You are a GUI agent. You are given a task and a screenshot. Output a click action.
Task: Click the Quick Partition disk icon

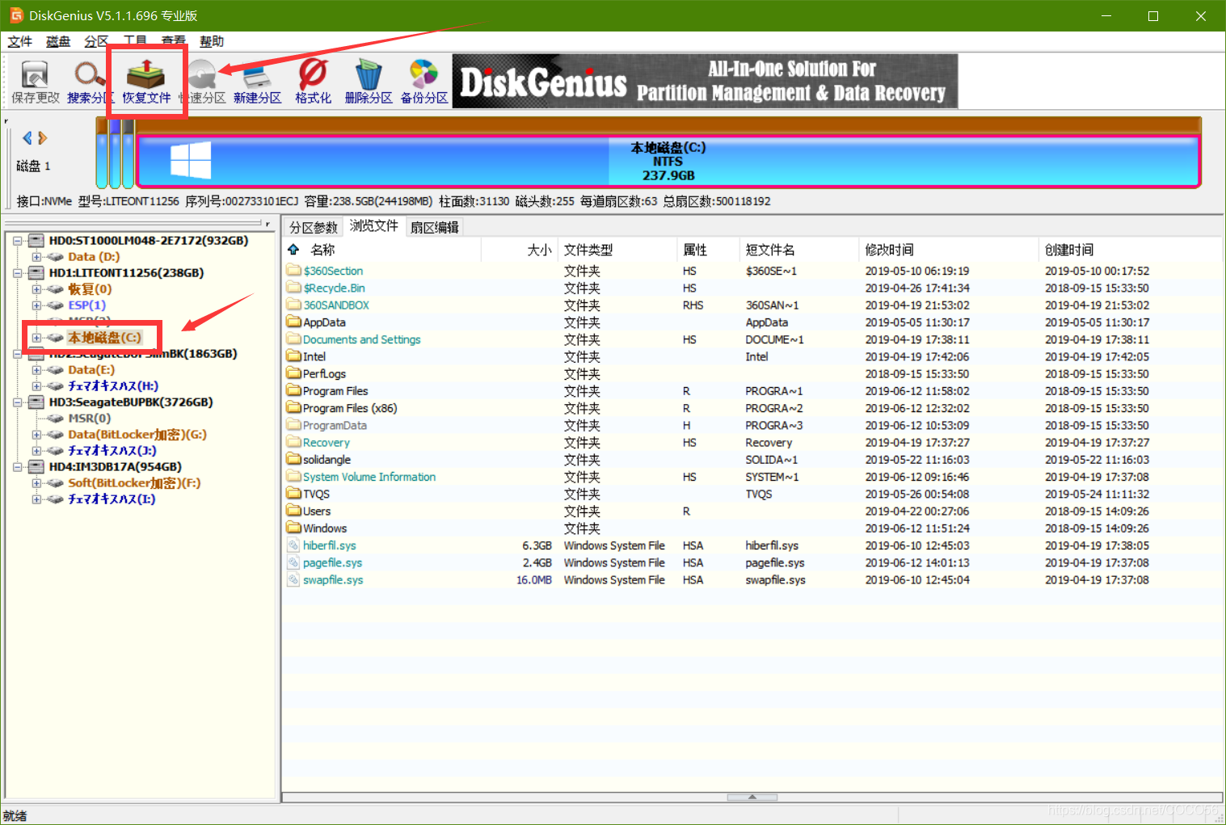pyautogui.click(x=203, y=74)
